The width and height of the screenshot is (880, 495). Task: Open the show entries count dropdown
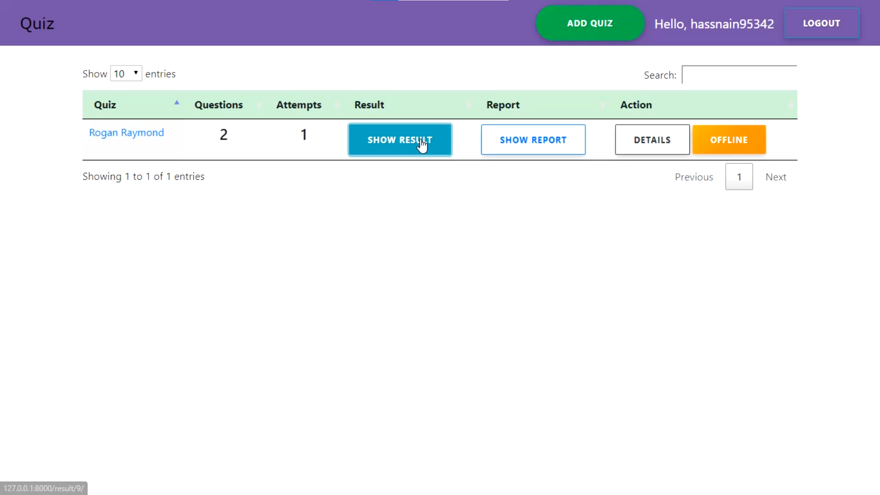tap(126, 74)
